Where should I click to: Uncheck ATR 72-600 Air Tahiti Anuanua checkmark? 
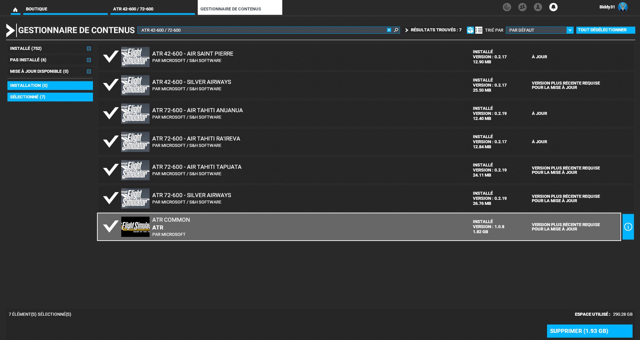click(111, 113)
